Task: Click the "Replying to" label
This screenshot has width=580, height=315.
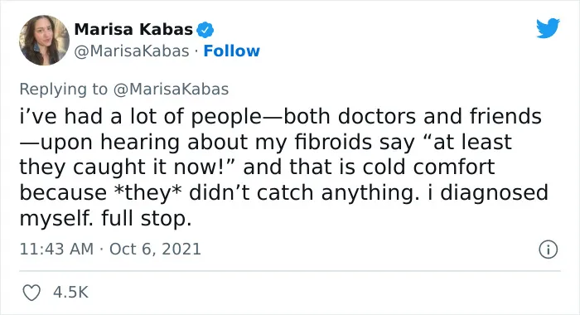Action: pos(63,90)
